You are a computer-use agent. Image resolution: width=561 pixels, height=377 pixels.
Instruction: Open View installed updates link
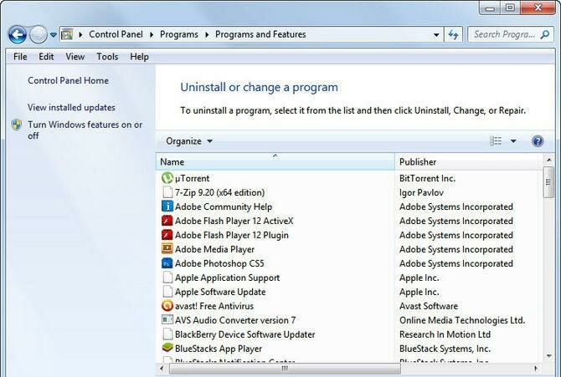click(x=71, y=107)
